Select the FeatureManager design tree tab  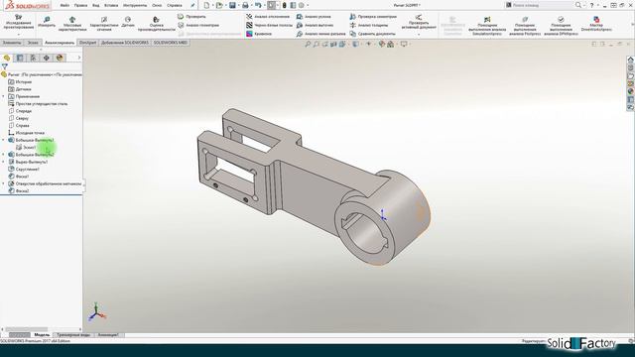click(x=7, y=58)
